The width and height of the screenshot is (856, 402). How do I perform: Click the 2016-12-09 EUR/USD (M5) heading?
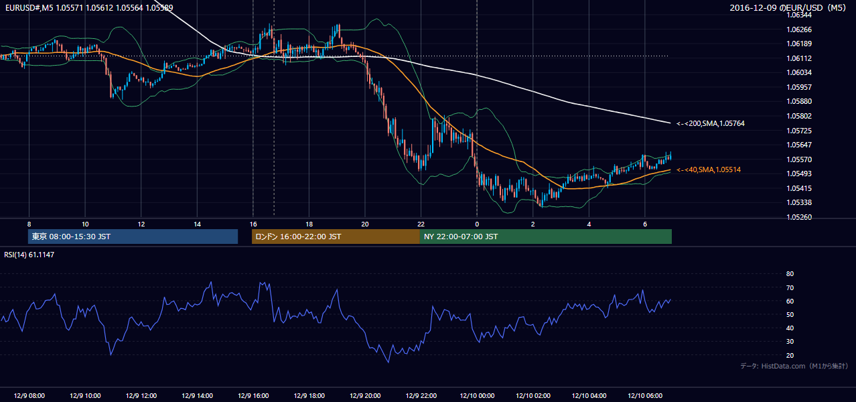789,8
